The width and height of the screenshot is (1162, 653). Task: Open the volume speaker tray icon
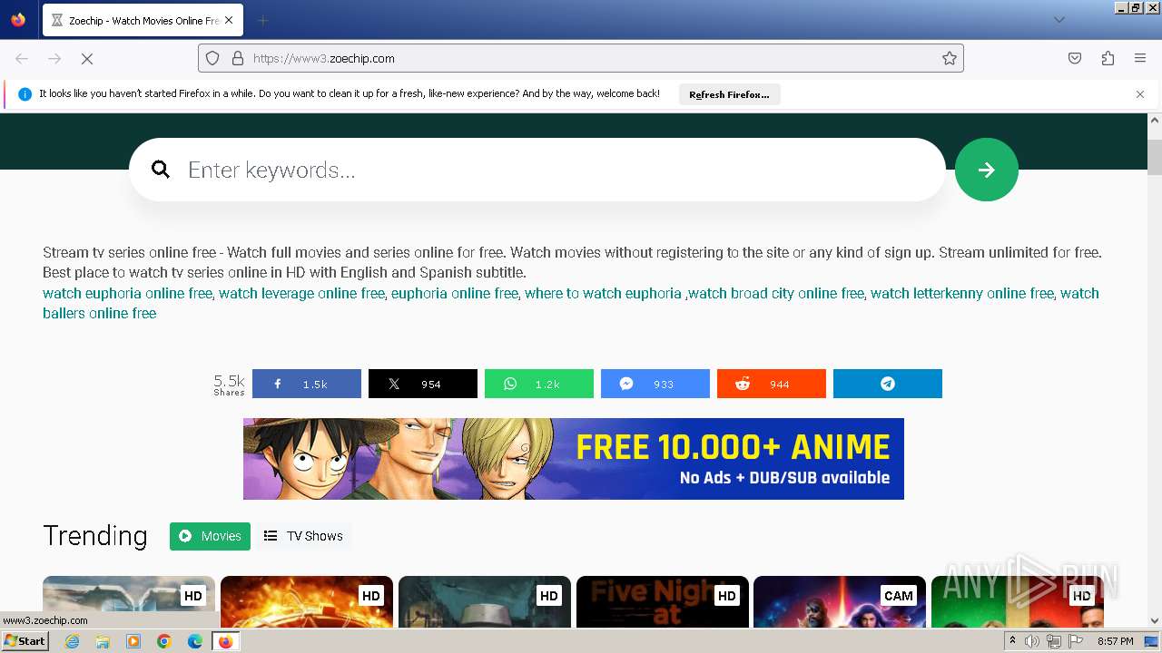point(1032,641)
